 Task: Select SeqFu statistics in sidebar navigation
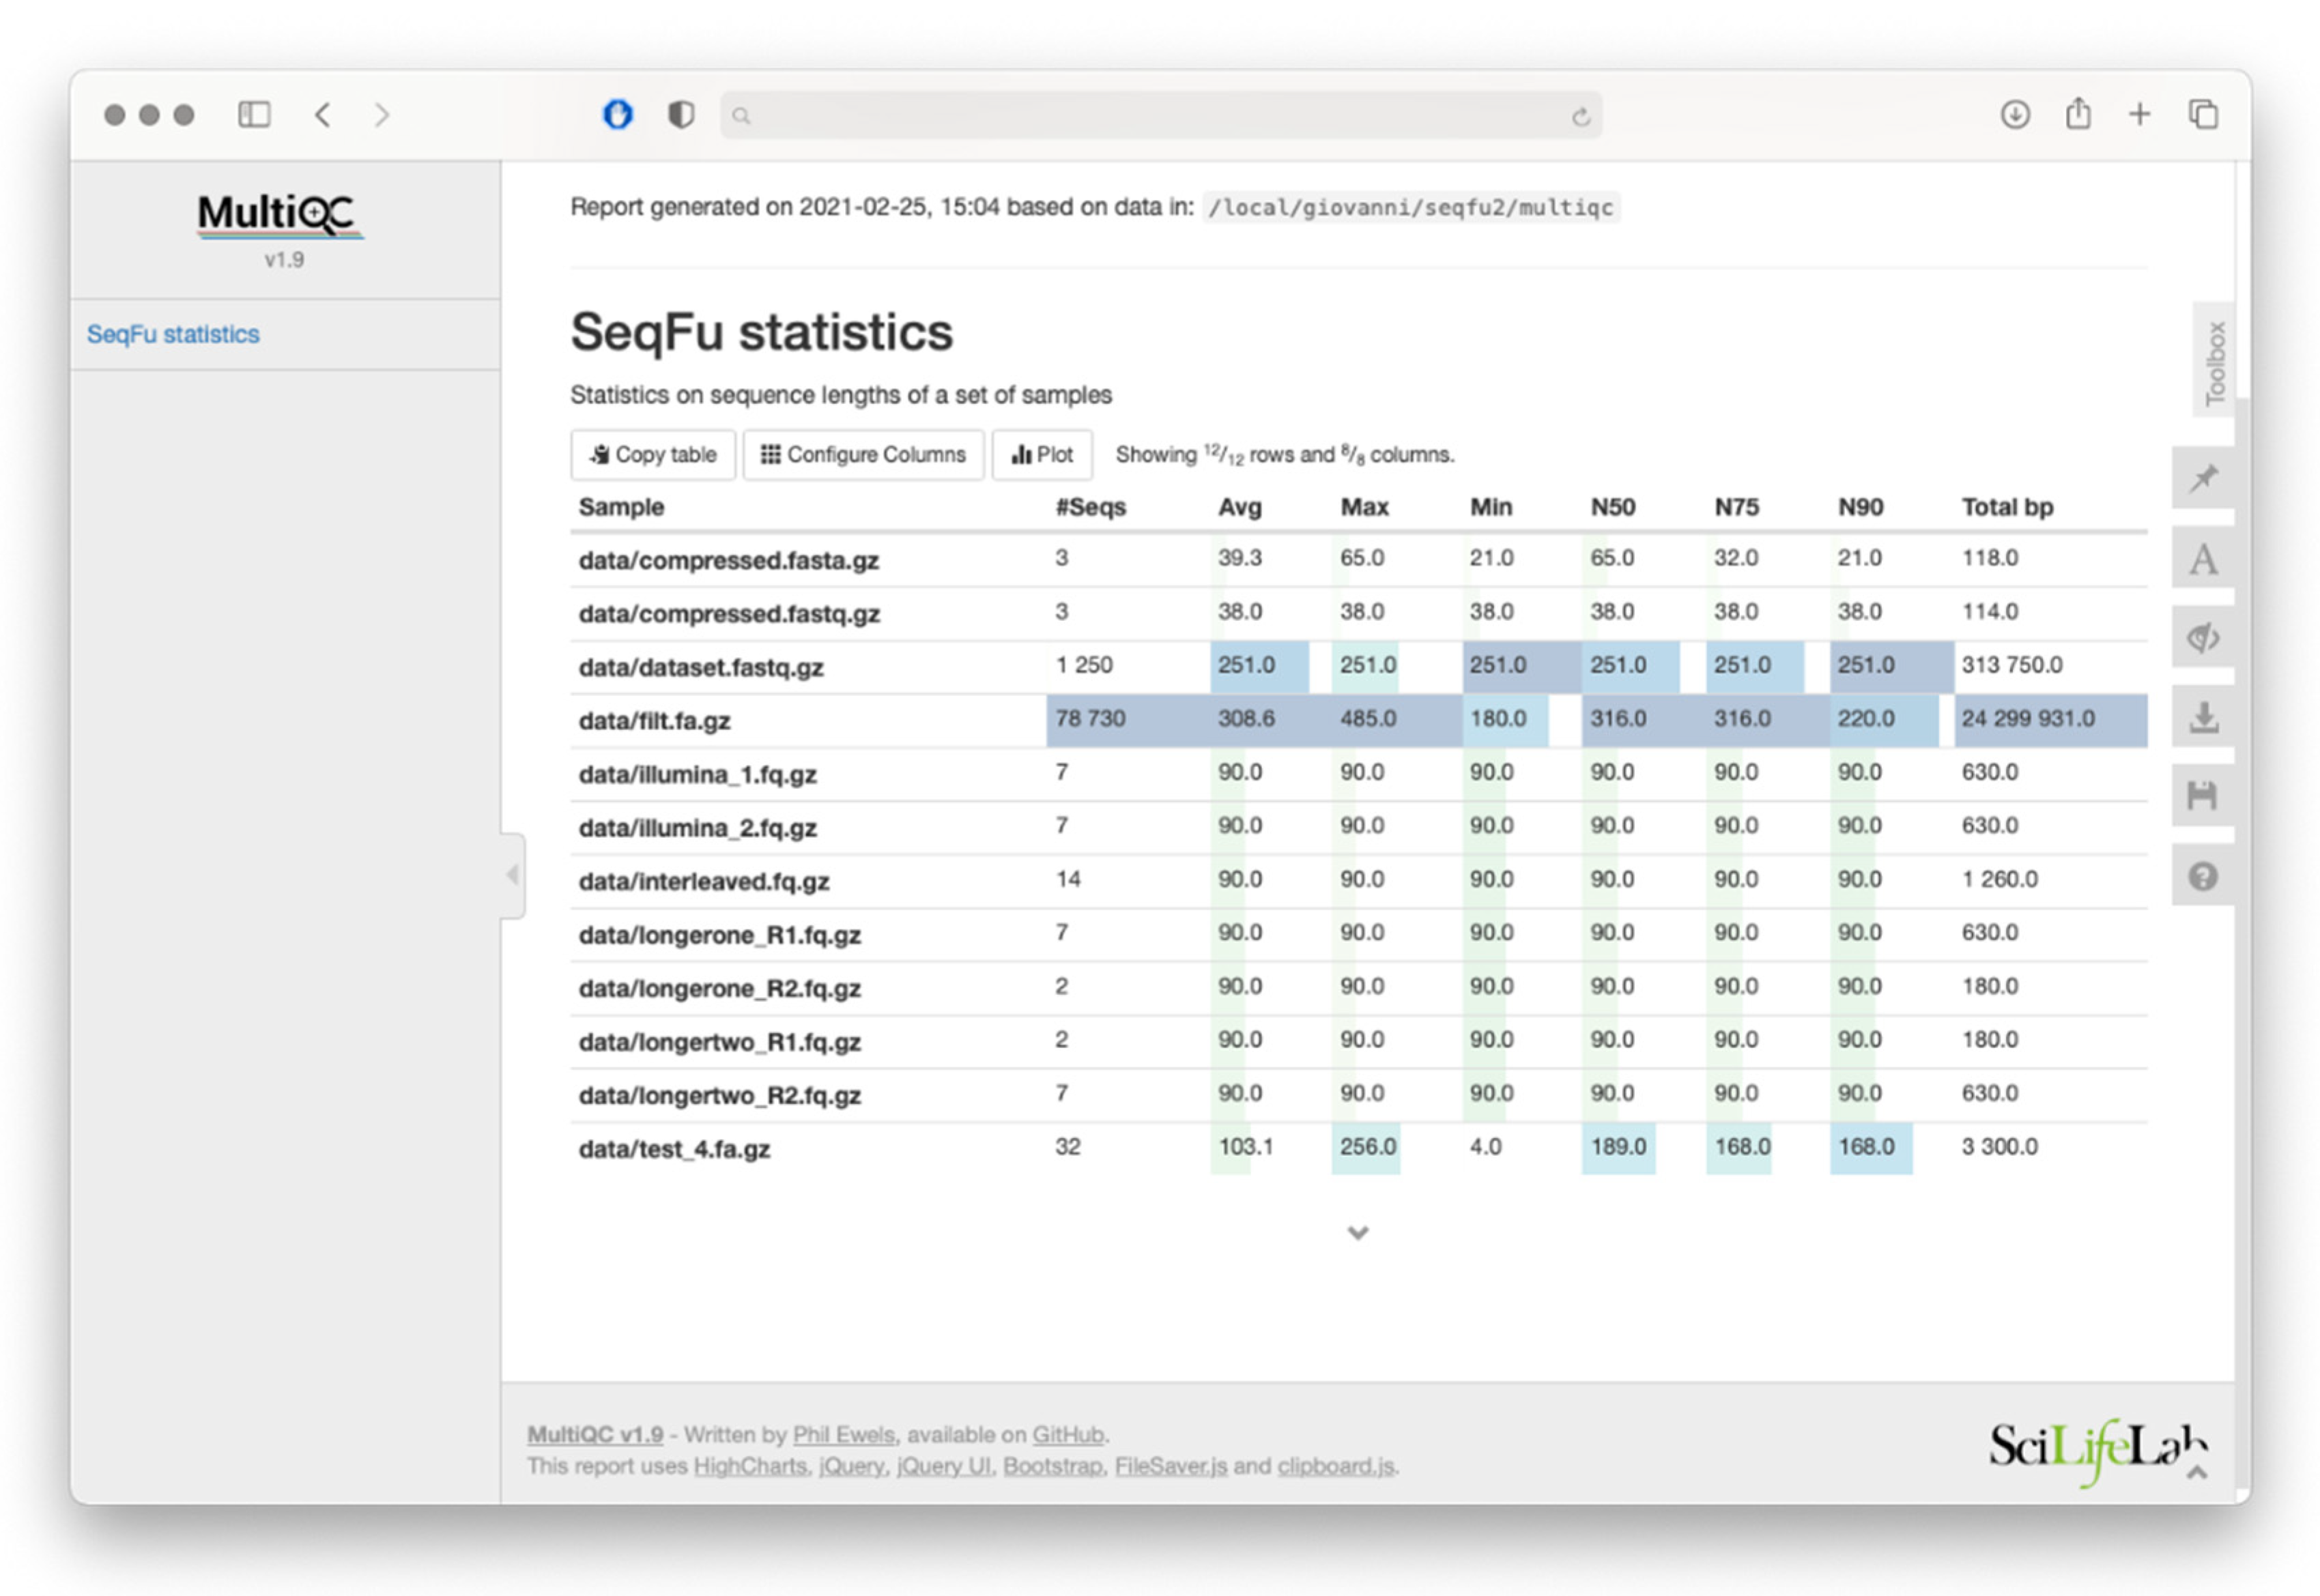(x=173, y=334)
